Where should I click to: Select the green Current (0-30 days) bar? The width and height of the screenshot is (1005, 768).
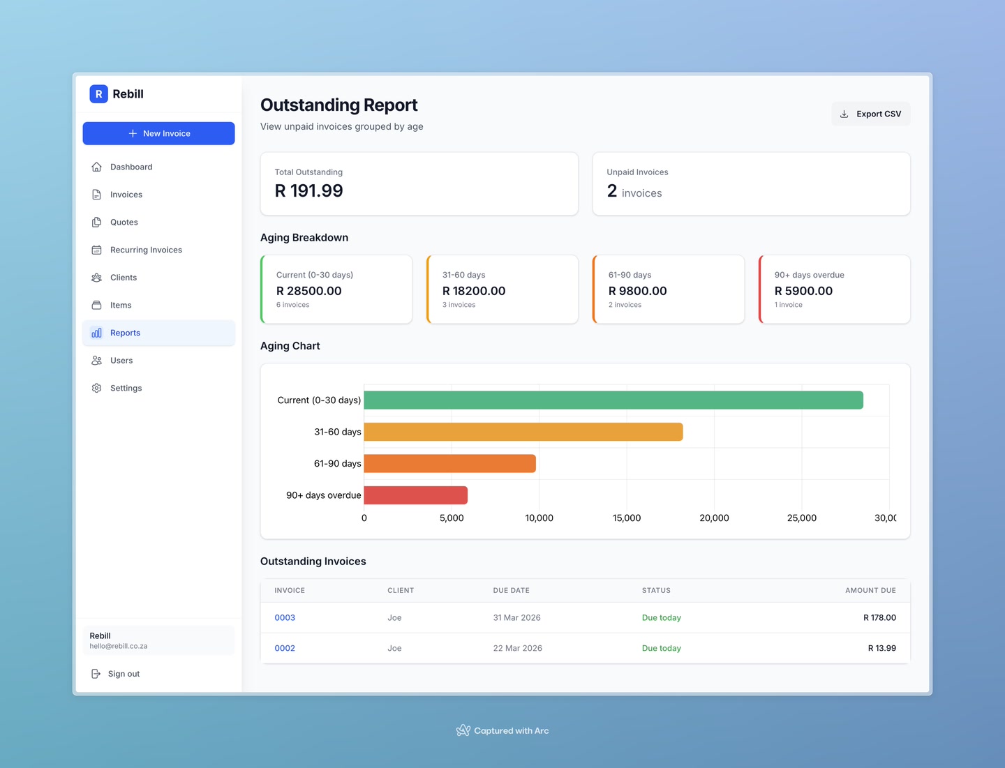[613, 400]
